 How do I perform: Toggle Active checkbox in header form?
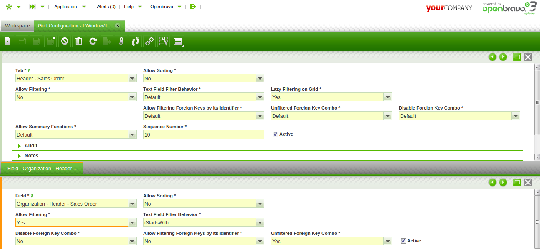click(275, 134)
